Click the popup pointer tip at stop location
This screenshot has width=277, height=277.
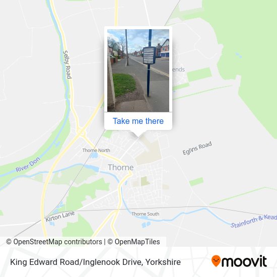138,136
